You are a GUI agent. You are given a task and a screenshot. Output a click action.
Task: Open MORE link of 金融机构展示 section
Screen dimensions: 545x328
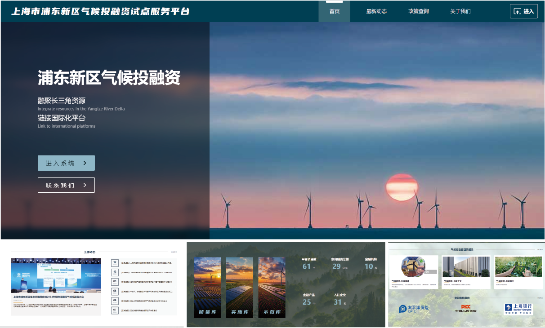tap(540, 297)
